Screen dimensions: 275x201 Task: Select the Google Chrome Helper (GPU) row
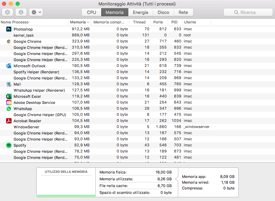(x=137, y=115)
